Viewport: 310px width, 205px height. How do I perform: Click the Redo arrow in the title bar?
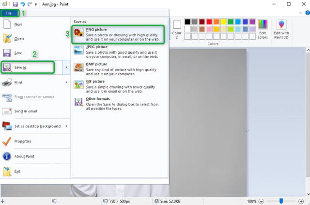[30, 4]
